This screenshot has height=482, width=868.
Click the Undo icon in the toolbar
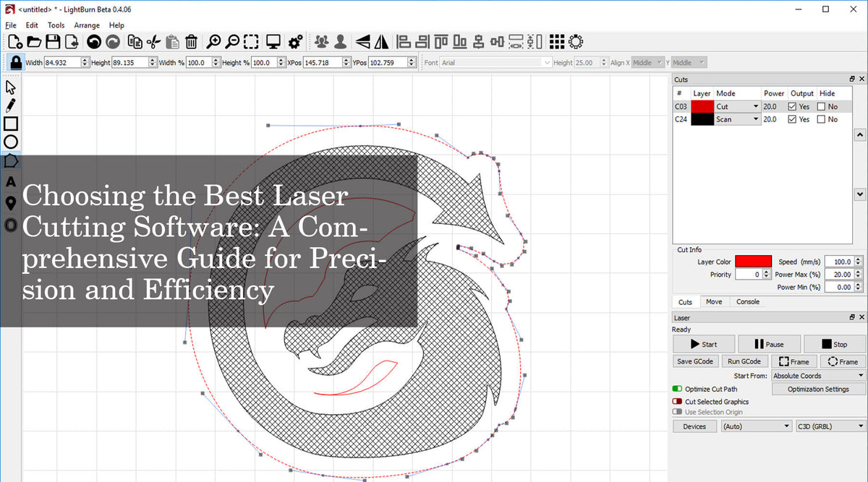click(x=94, y=41)
